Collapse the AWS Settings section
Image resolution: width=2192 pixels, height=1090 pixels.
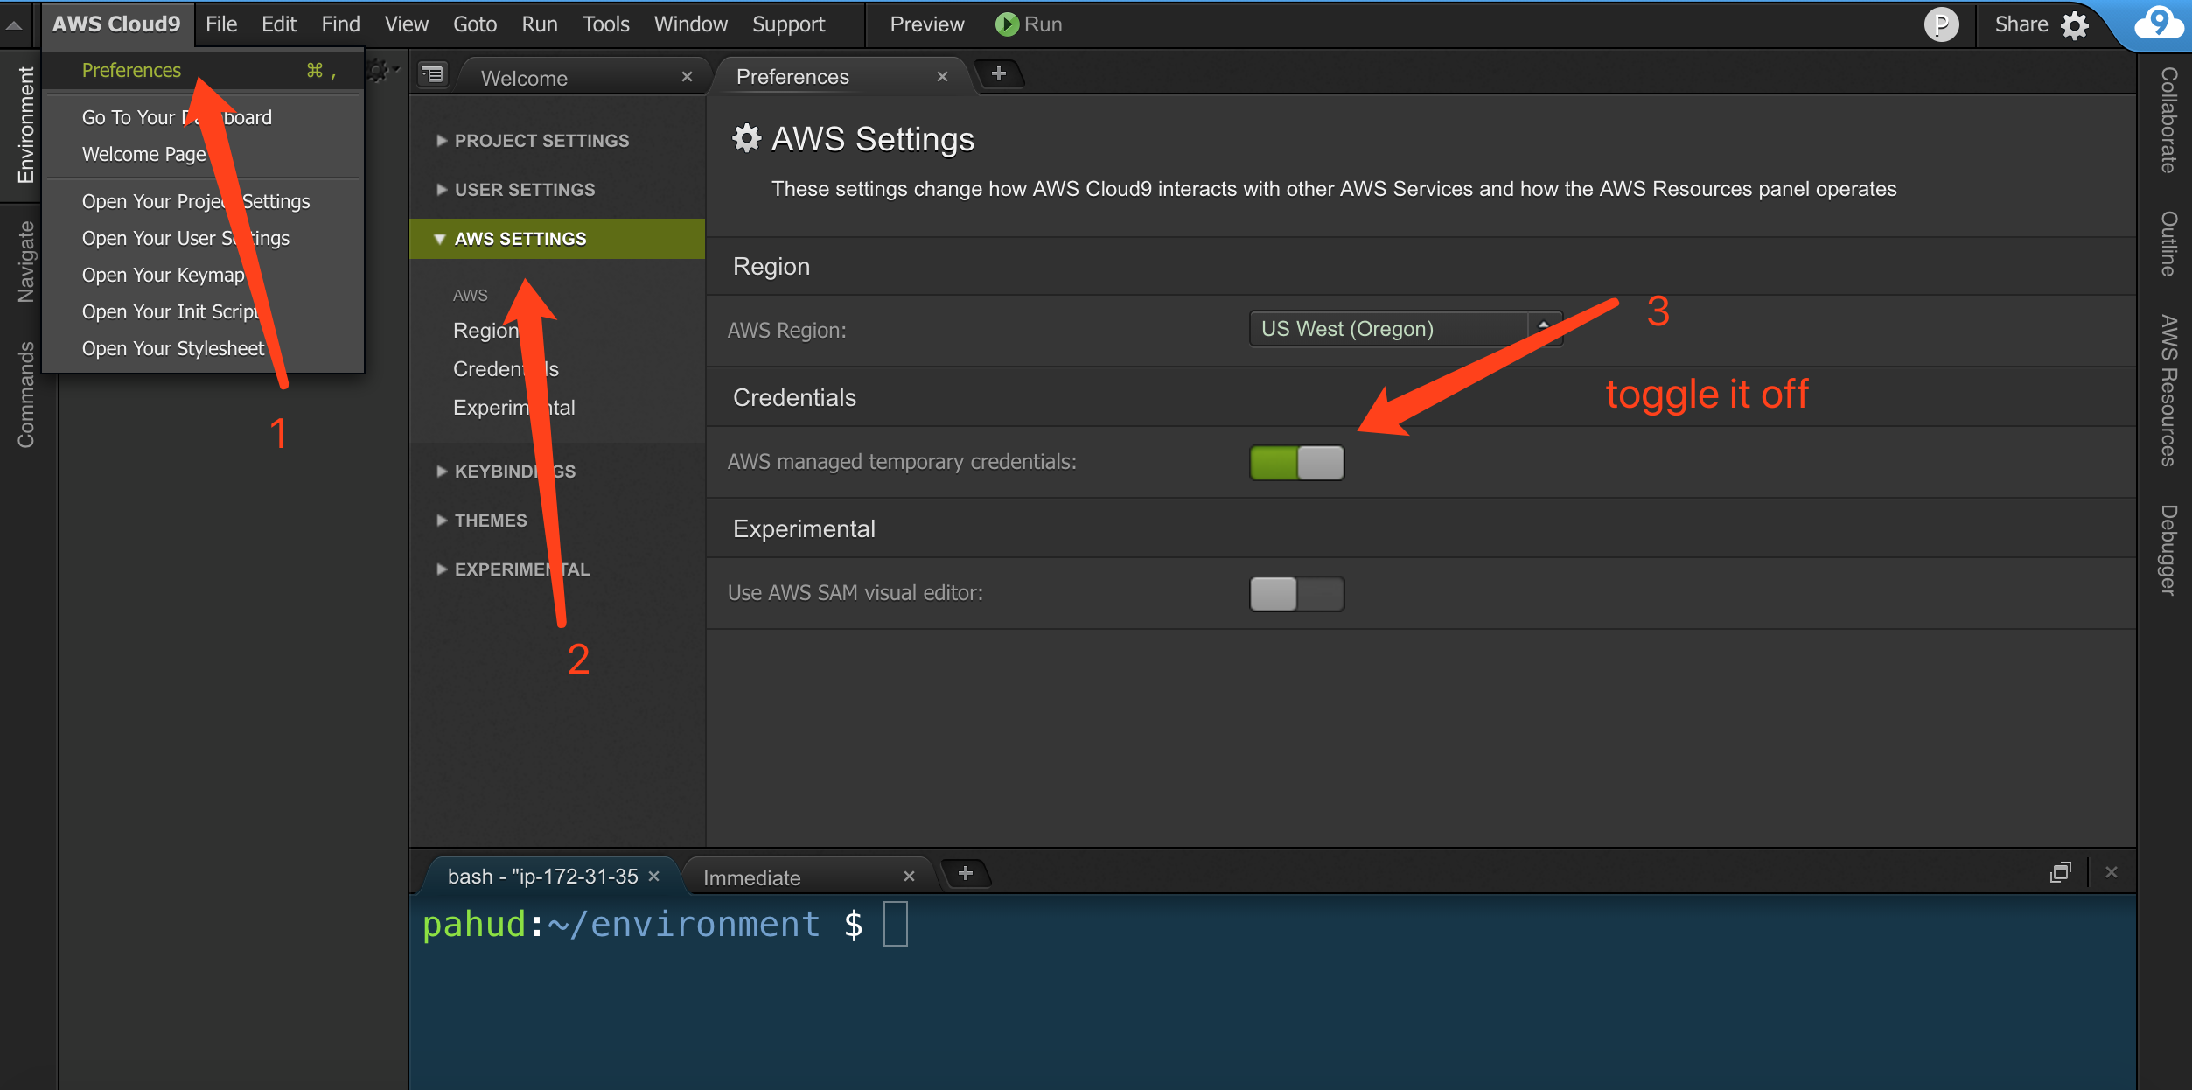click(520, 239)
